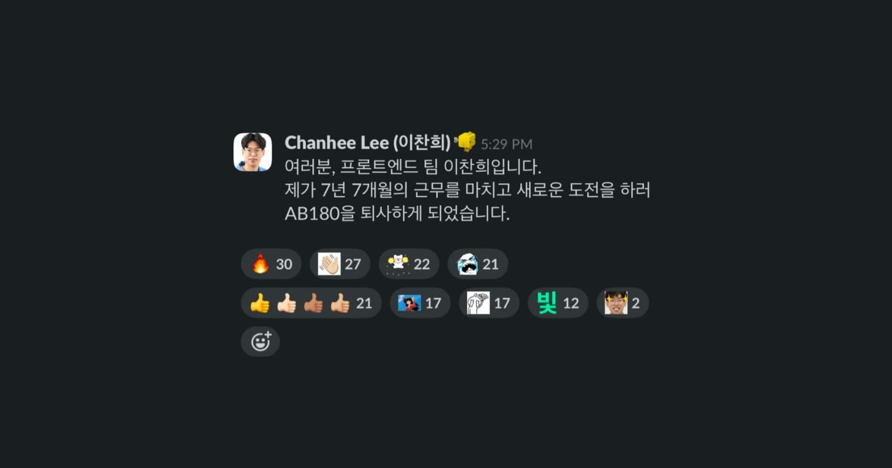Click the yellow thumbs-up emoji in reactions
The height and width of the screenshot is (468, 892).
(x=260, y=303)
